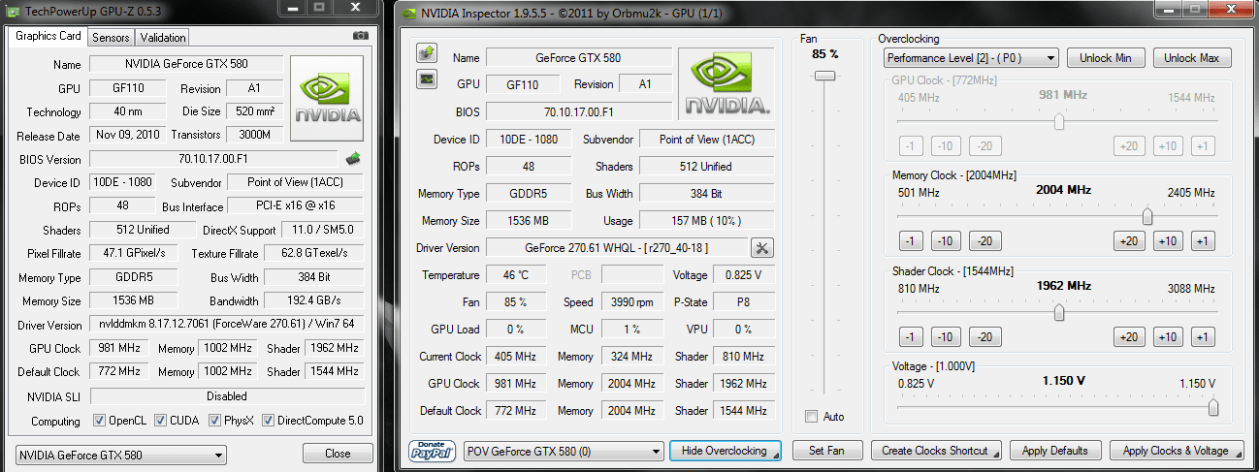This screenshot has height=472, width=1259.
Task: Open the NVIDIA GeForce GTX 580 dropdown in GPU-Z
Action: (121, 455)
